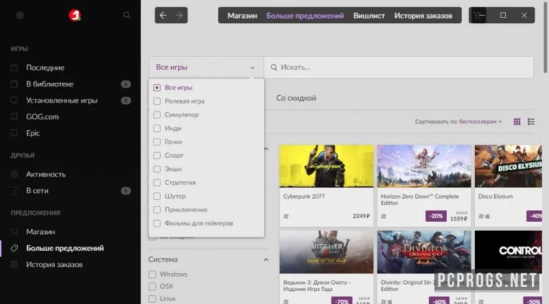
Task: Click the Больше предложений tag icon
Action: [14, 248]
